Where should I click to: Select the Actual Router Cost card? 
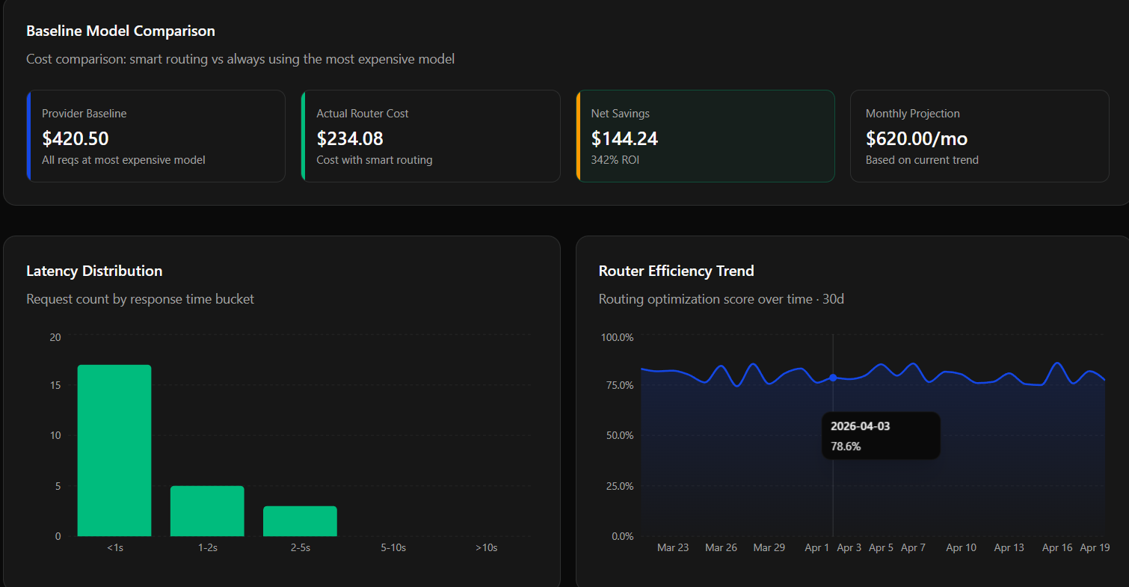431,135
